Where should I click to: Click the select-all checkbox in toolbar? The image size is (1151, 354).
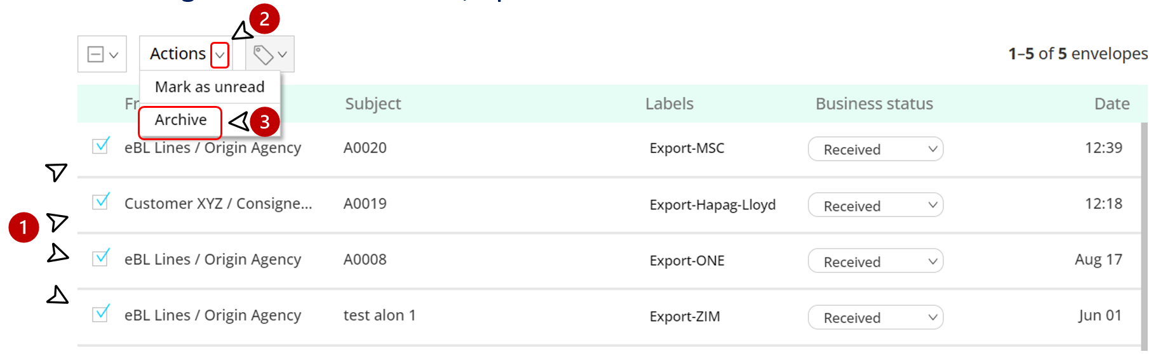pyautogui.click(x=95, y=55)
